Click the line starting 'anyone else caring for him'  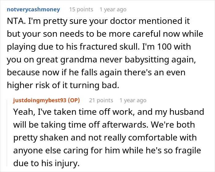click(x=107, y=150)
